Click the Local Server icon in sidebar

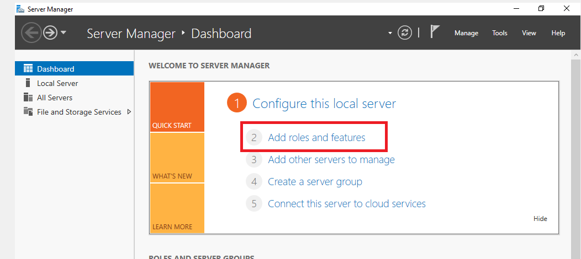(28, 83)
